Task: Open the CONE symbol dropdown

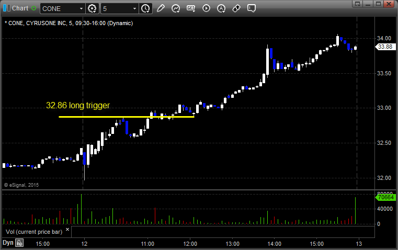Action: click(81, 8)
